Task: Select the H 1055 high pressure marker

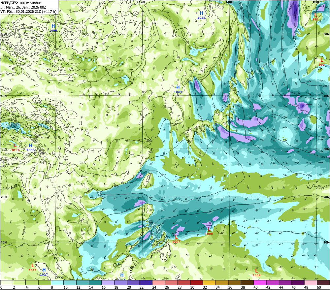Action: pyautogui.click(x=53, y=28)
